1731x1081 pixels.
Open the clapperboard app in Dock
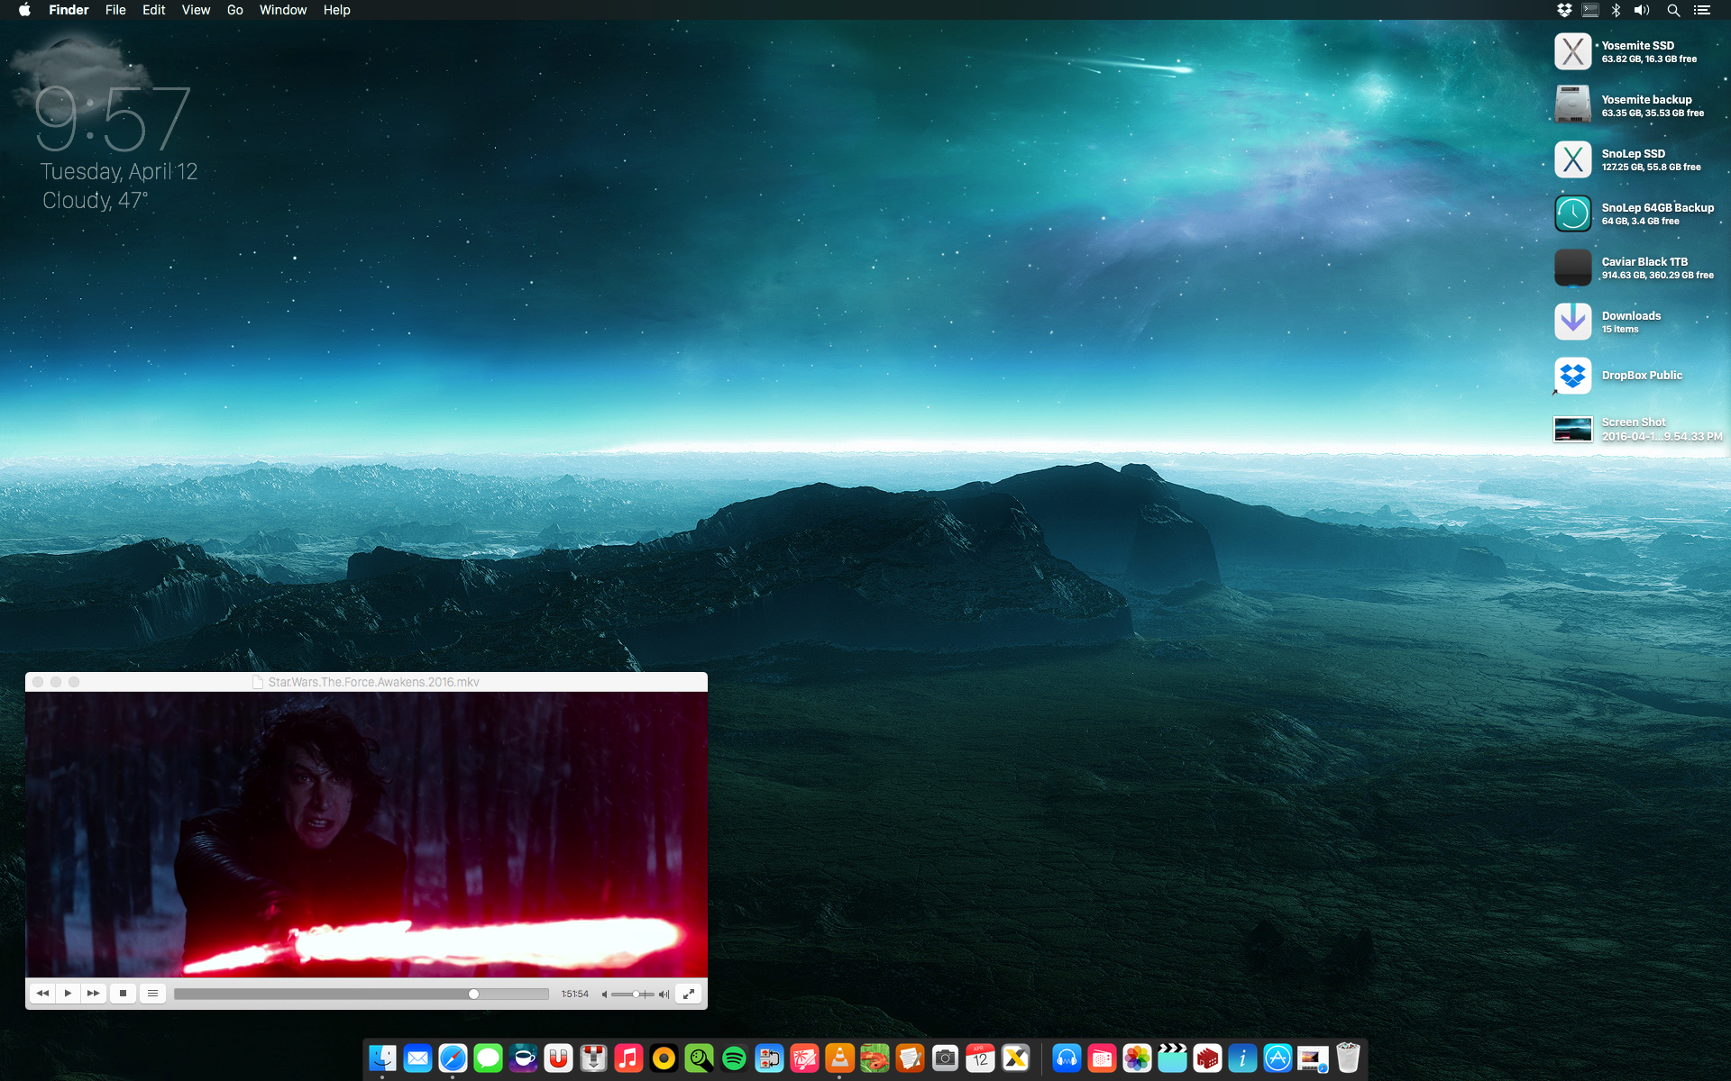(x=1172, y=1058)
